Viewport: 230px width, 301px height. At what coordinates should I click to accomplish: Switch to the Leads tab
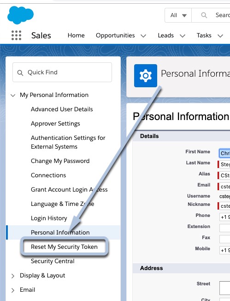[166, 36]
